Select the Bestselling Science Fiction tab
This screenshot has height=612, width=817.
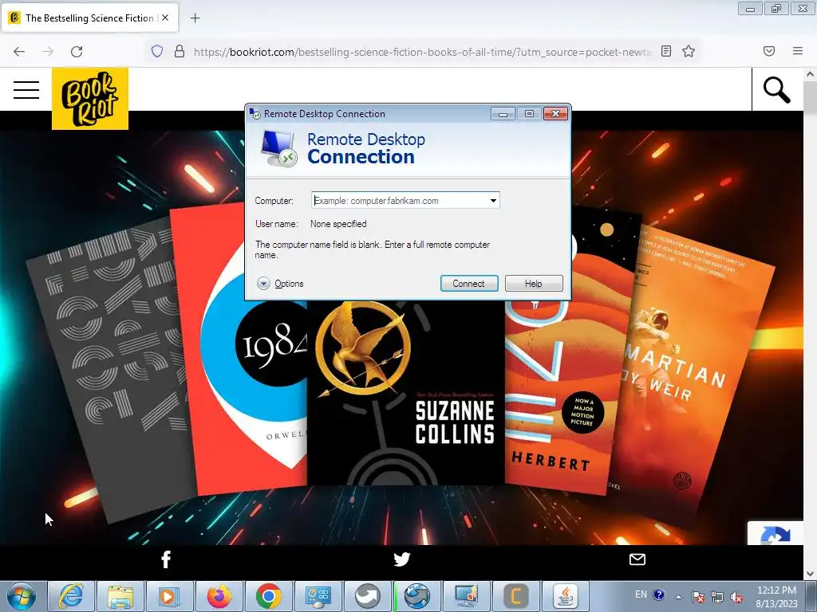pyautogui.click(x=91, y=18)
